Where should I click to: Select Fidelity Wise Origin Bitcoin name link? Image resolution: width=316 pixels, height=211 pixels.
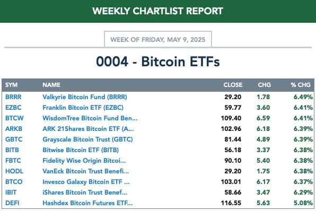pyautogui.click(x=84, y=161)
